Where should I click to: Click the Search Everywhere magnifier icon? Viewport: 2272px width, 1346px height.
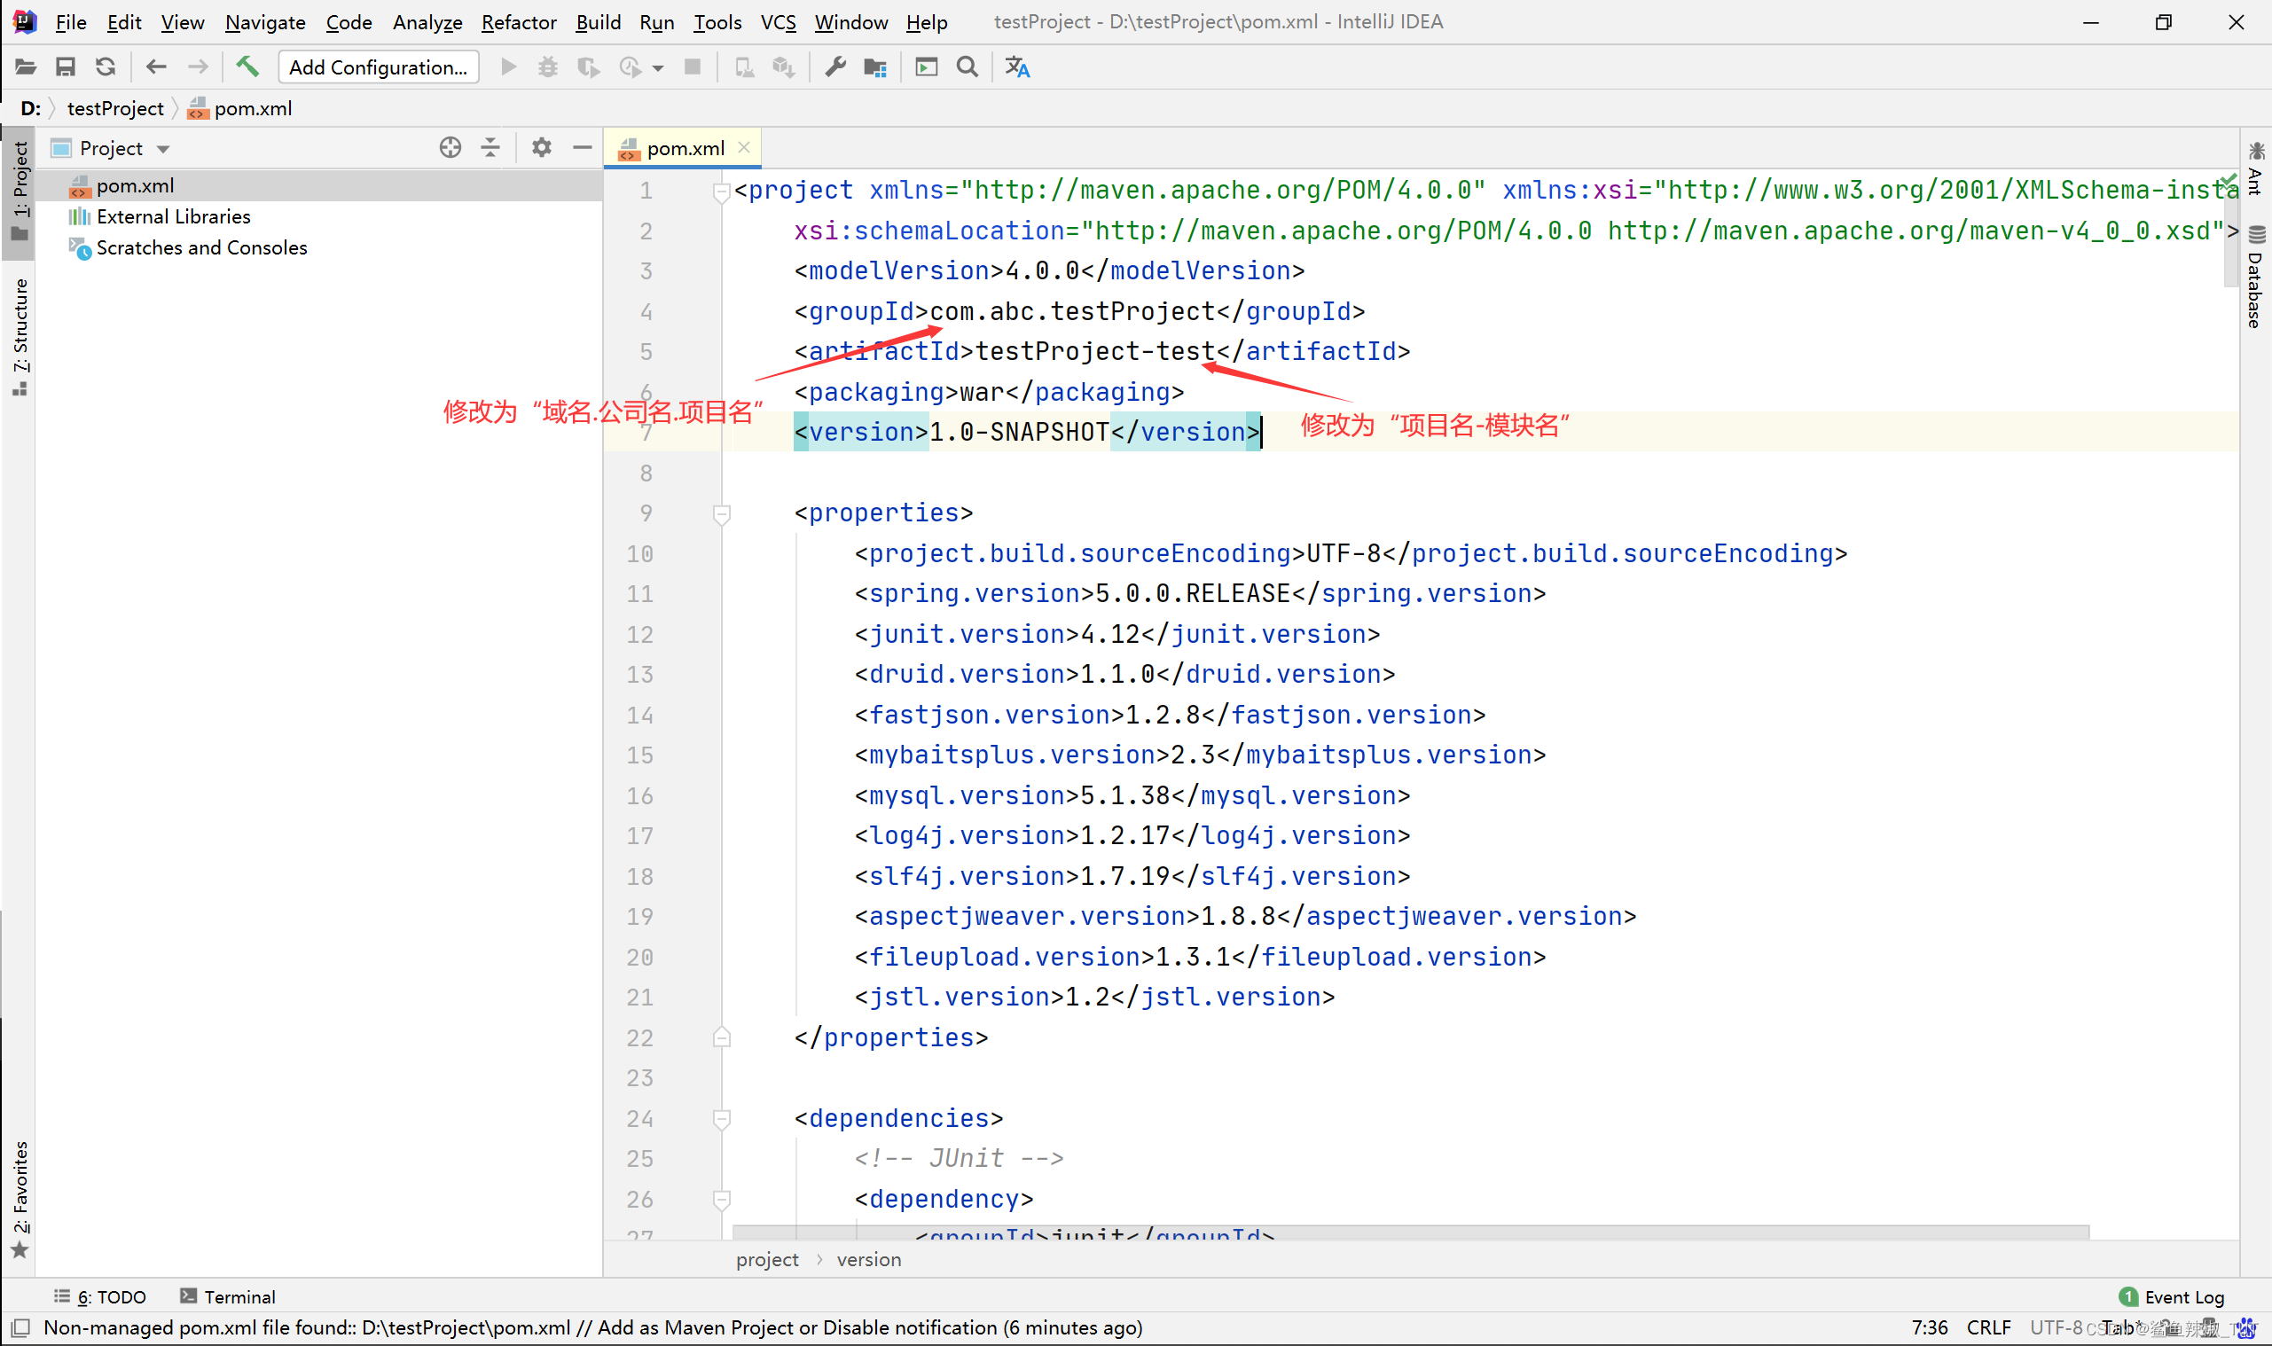[x=968, y=67]
